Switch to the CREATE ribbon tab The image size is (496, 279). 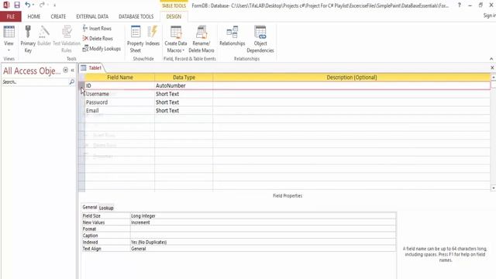(58, 16)
